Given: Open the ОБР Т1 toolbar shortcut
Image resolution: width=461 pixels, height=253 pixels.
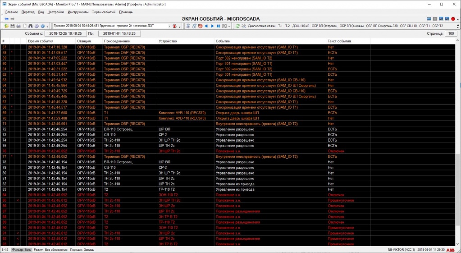Looking at the screenshot, I should click(424, 26).
